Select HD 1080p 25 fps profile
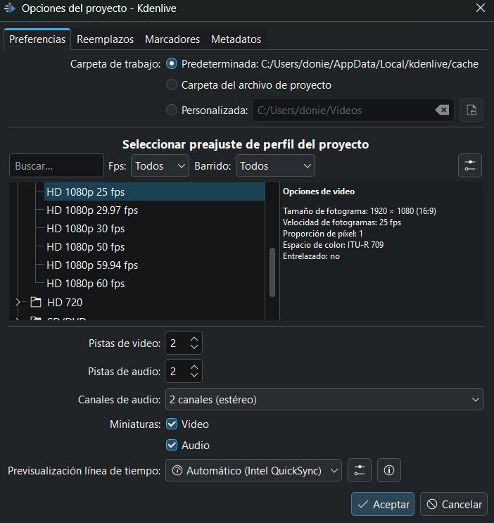 click(154, 191)
